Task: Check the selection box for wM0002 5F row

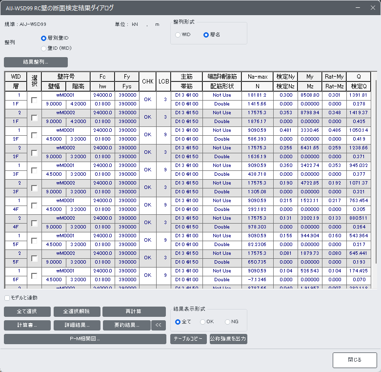Action: pyautogui.click(x=34, y=258)
